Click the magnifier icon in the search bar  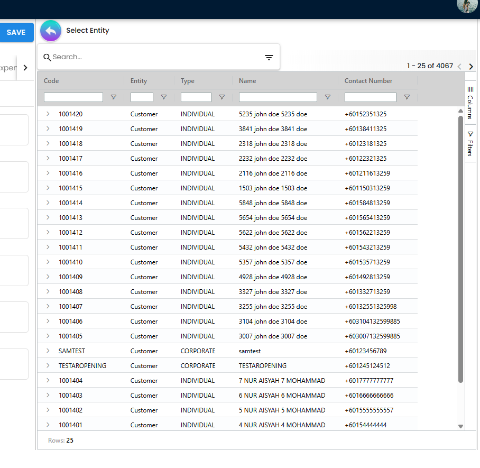tap(48, 57)
